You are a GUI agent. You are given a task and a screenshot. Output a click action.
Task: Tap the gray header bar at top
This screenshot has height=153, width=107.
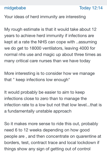pos(53,3)
